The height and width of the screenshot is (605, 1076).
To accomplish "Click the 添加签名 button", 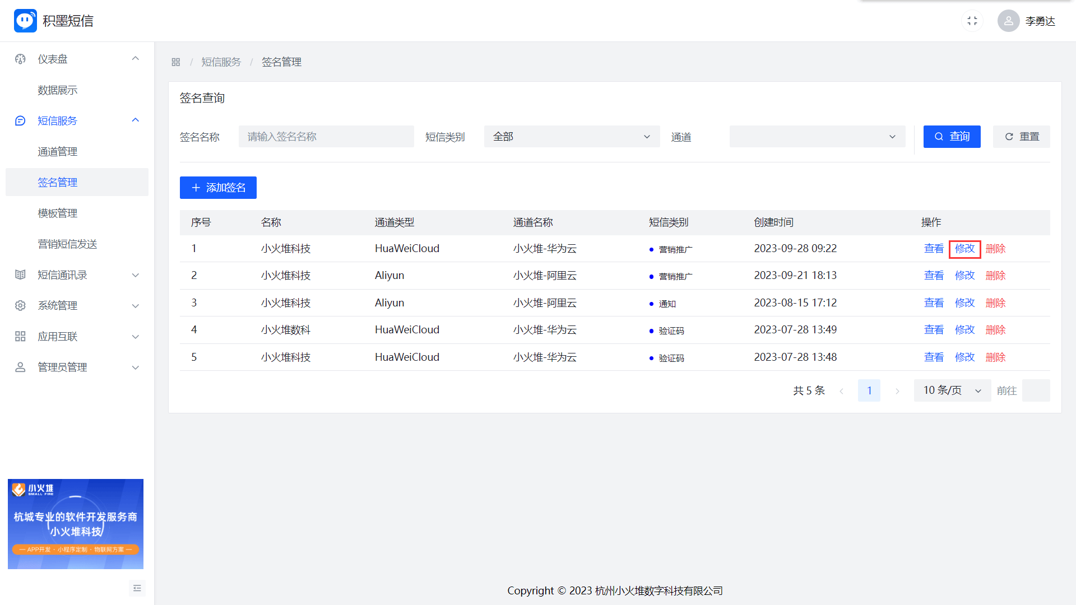I will 218,188.
